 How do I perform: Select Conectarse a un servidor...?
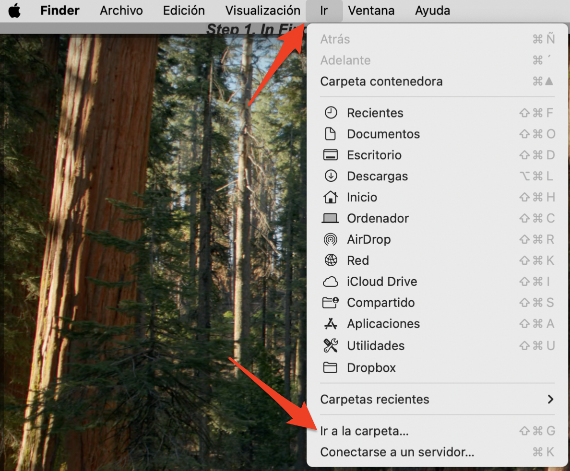(x=396, y=452)
